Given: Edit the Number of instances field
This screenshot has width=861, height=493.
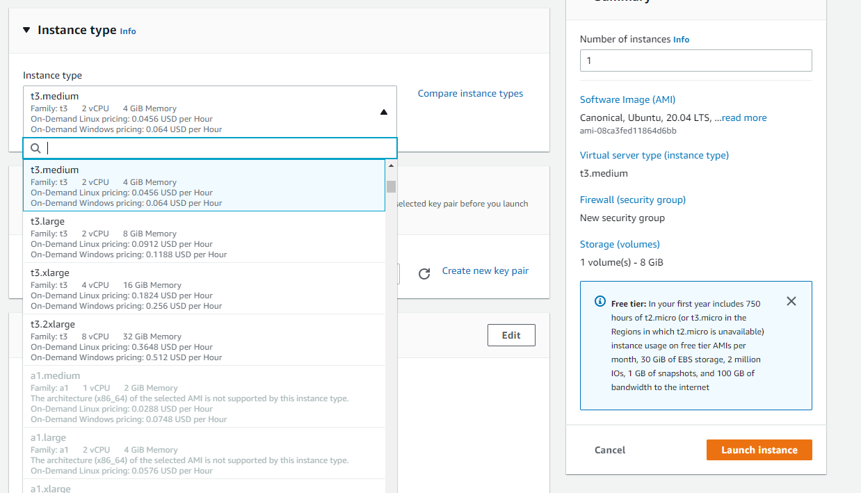Looking at the screenshot, I should click(695, 60).
